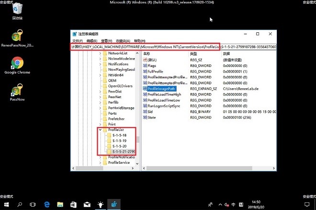Launch Microsoft Edge from taskbar
The width and height of the screenshot is (316, 210).
coord(47,205)
